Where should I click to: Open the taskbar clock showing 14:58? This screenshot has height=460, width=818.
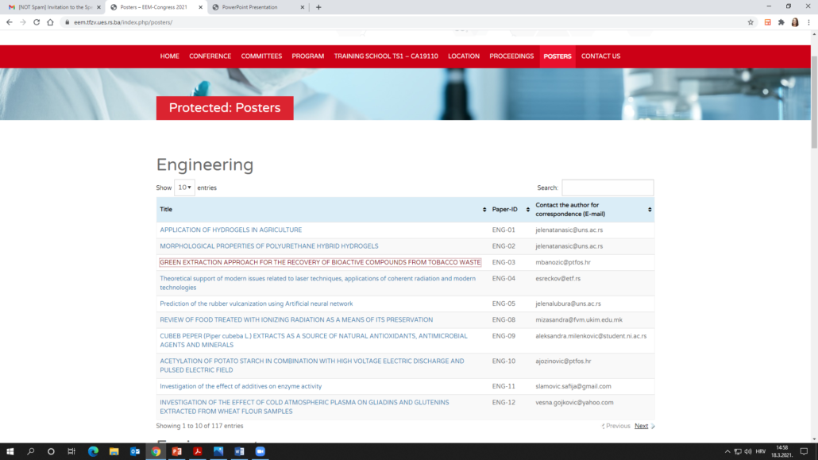(x=782, y=451)
